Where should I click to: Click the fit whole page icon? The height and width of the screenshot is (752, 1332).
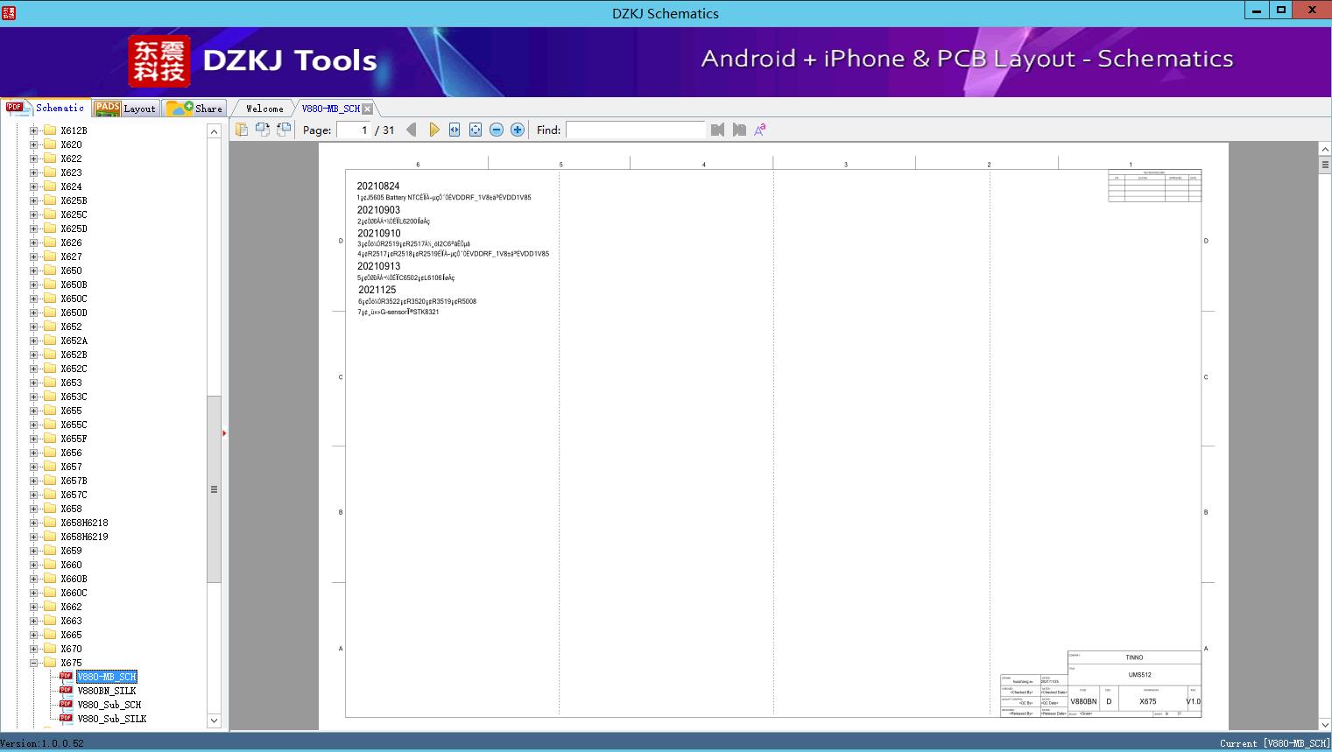click(476, 130)
